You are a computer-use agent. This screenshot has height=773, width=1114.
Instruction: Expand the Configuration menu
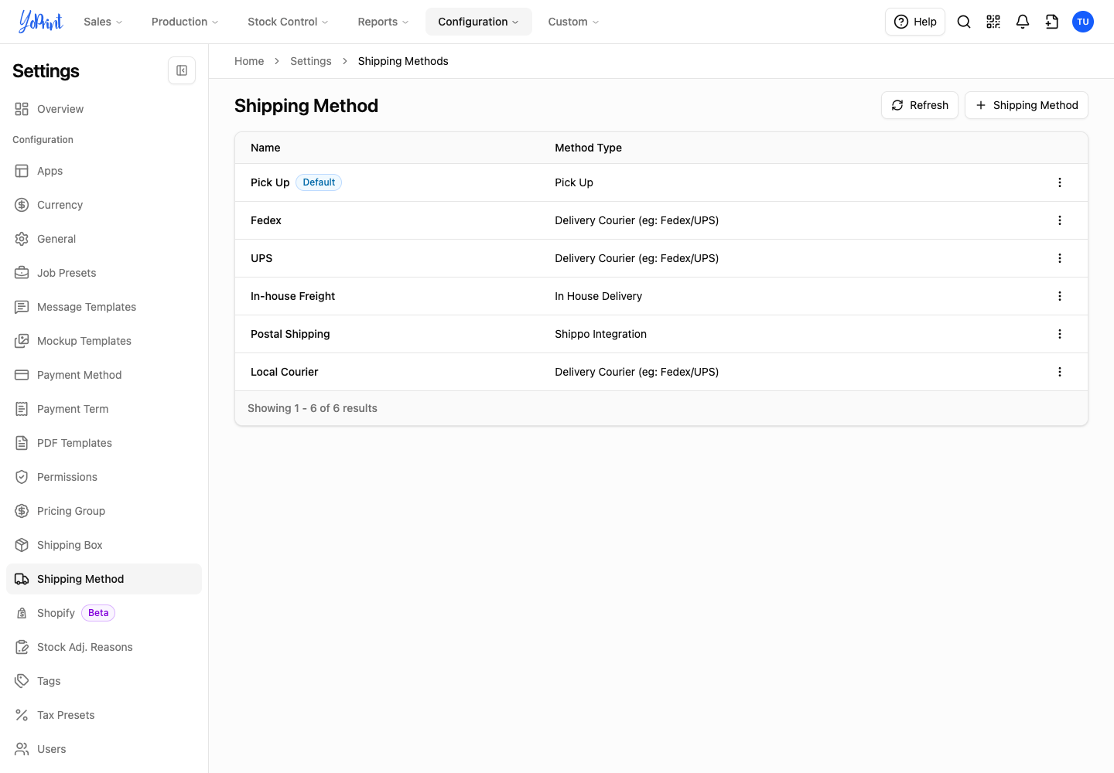(479, 22)
